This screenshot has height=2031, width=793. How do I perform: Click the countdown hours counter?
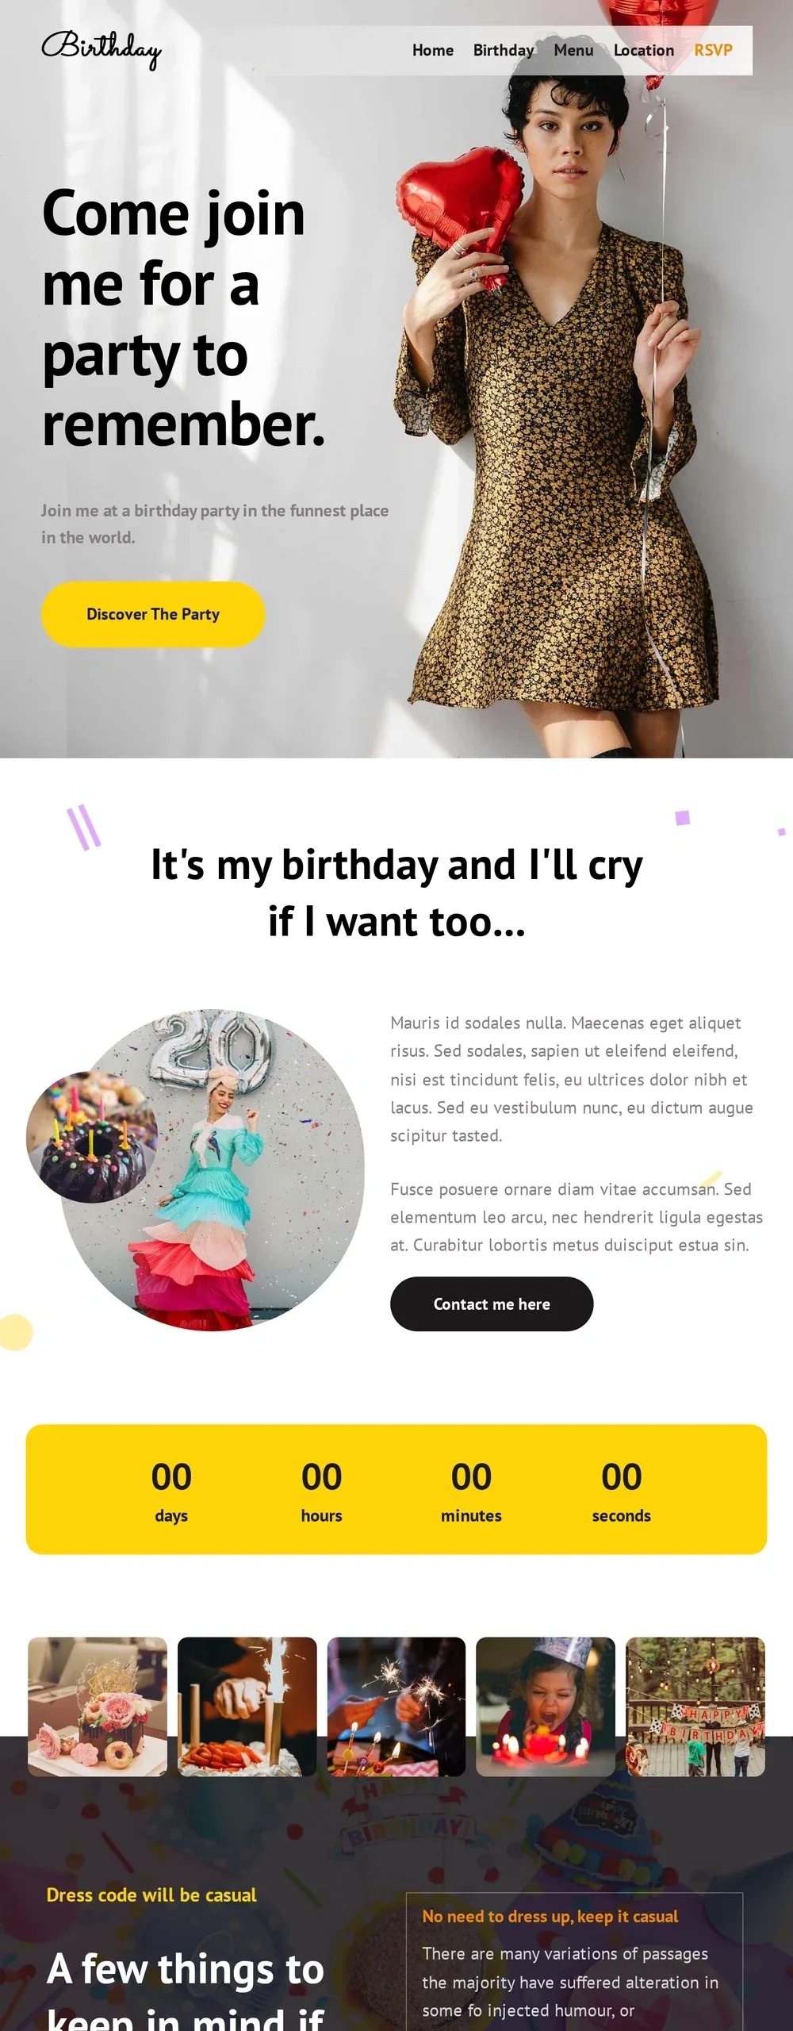(x=321, y=1491)
